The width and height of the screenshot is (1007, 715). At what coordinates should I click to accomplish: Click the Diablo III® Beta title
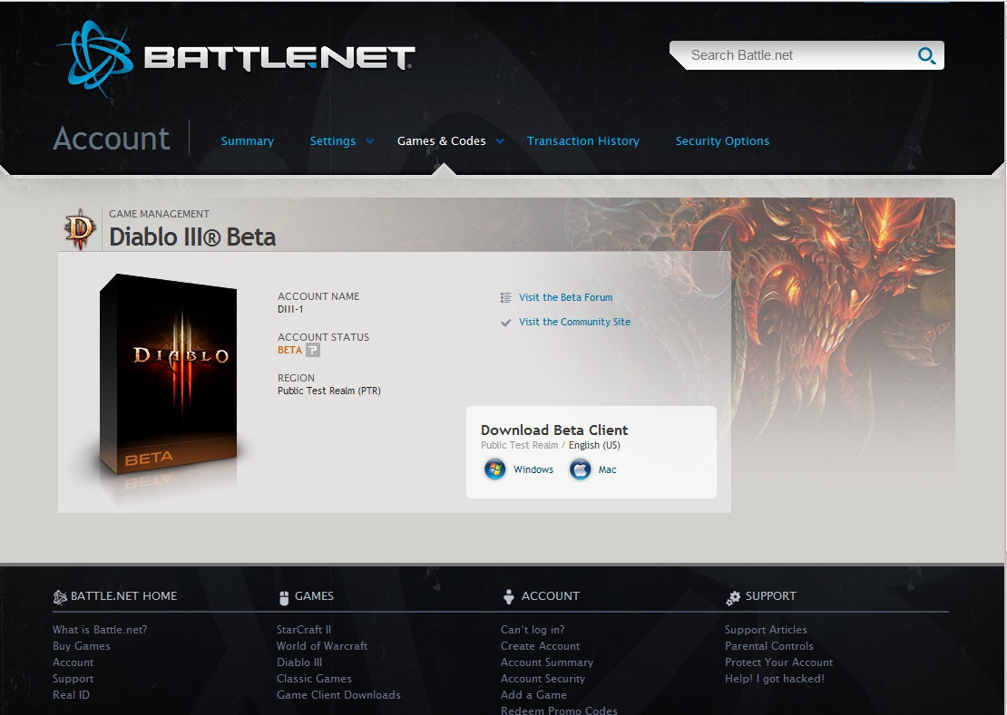coord(192,237)
